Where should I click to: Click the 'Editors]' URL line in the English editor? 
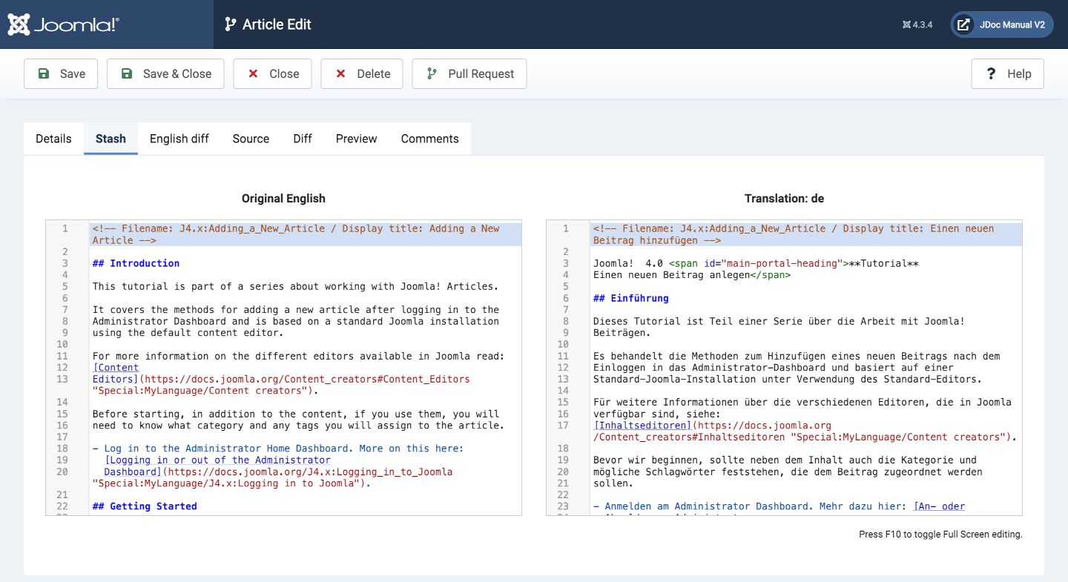tap(281, 379)
